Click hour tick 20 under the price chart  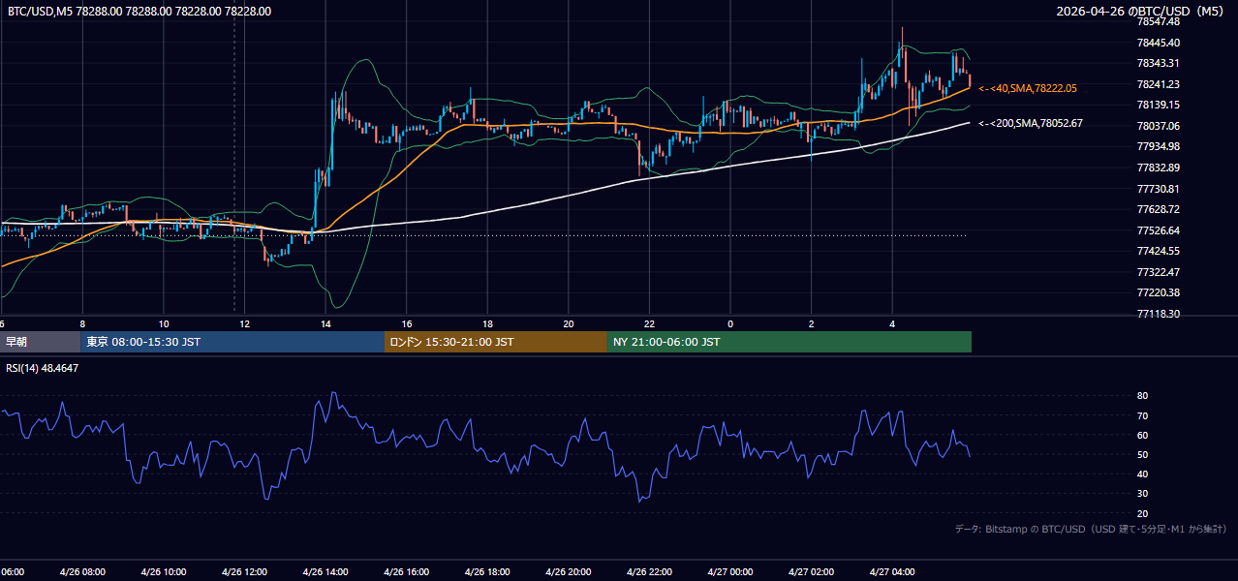pos(568,323)
